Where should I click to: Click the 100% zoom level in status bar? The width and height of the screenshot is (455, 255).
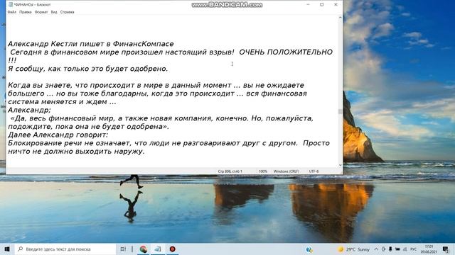pos(263,171)
